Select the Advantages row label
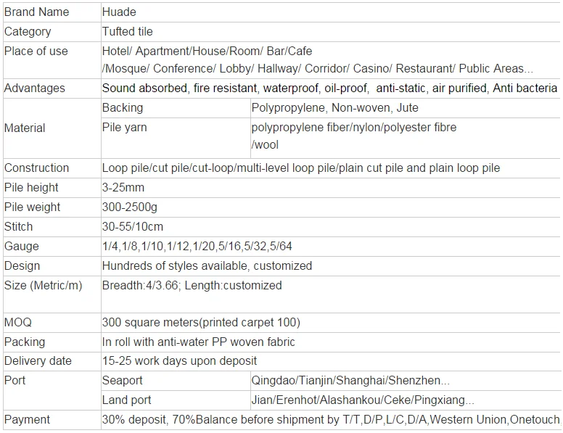The width and height of the screenshot is (563, 433). click(35, 88)
